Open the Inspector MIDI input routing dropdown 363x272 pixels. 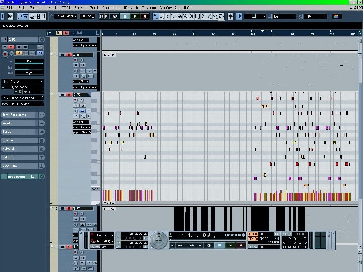(22, 81)
